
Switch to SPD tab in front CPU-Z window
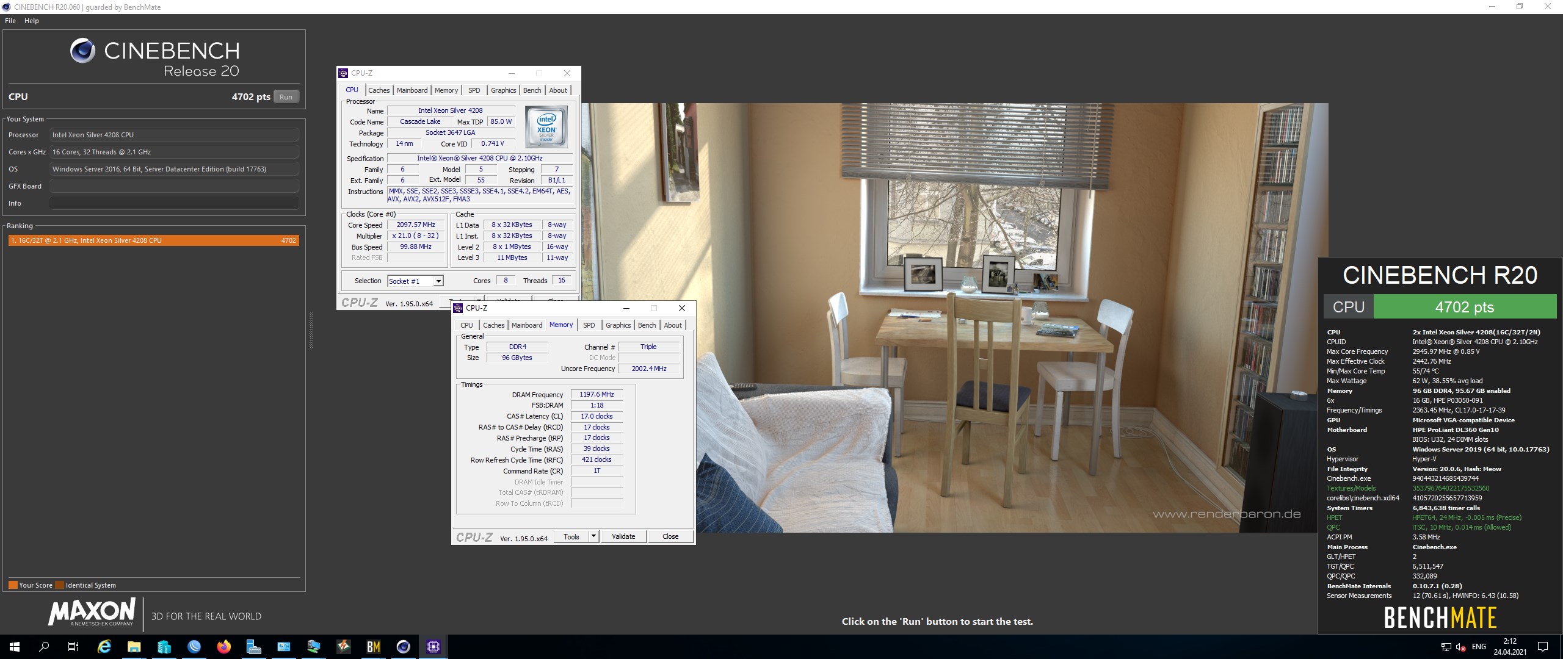589,325
